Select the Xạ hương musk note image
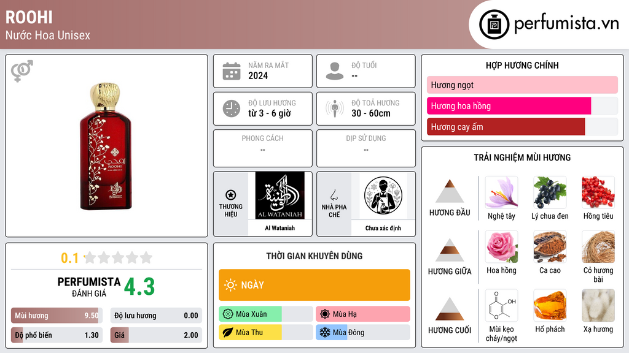Viewport: 629px width, 353px height. tap(598, 305)
